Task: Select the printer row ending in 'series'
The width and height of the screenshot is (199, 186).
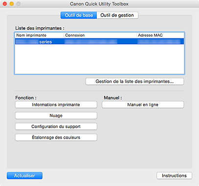Action: coord(99,41)
